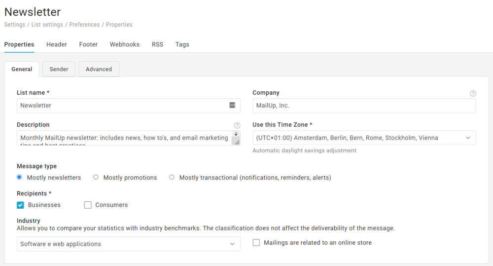Go to the Webhooks tab
Viewport: 493px width, 266px height.
tap(124, 44)
